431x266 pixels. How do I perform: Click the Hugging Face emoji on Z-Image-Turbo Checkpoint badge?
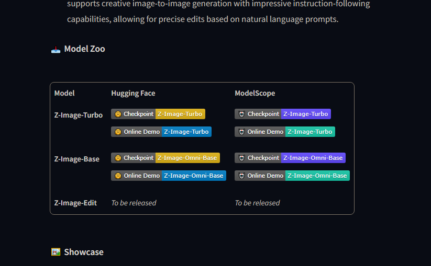[118, 114]
